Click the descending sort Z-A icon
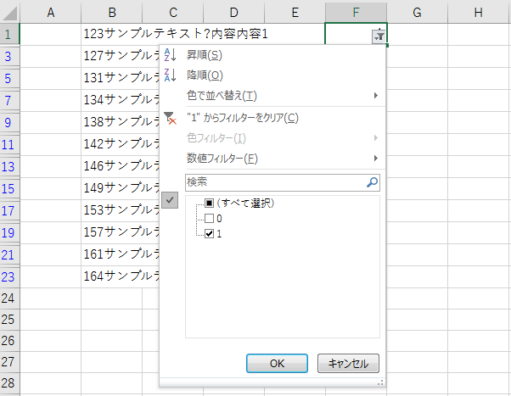511x396 pixels. coord(169,75)
